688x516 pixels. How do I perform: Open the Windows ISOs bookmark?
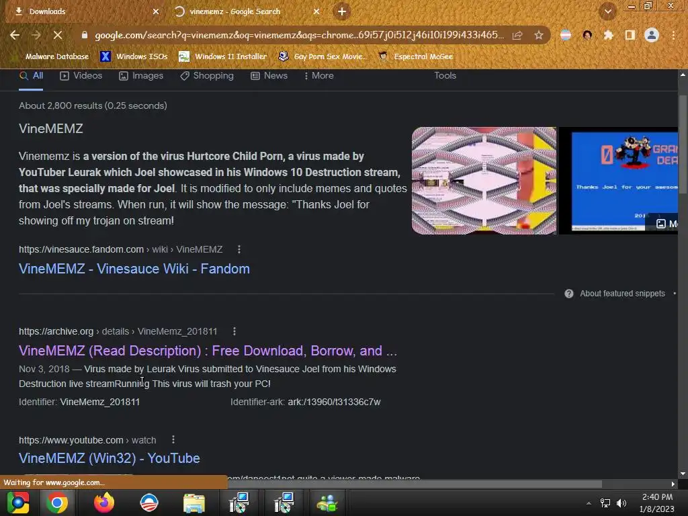[x=134, y=56]
